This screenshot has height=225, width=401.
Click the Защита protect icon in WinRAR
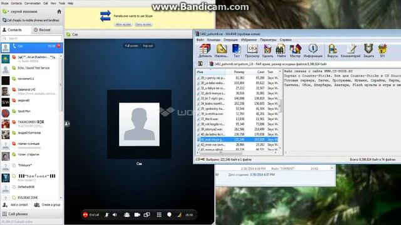tap(368, 51)
